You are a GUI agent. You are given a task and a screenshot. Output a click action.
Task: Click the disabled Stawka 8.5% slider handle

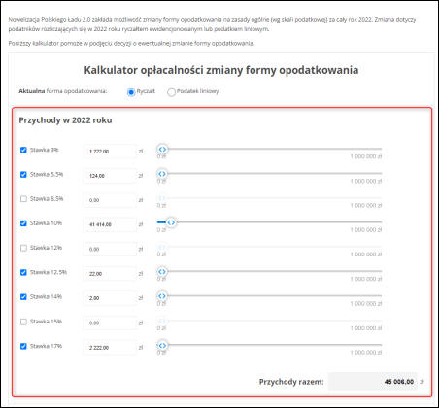coord(162,198)
